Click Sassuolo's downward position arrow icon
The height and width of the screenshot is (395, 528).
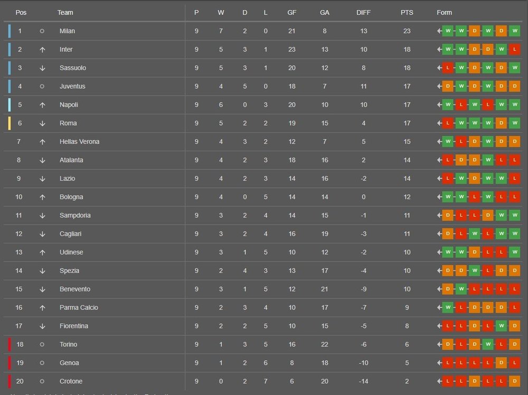tap(42, 68)
